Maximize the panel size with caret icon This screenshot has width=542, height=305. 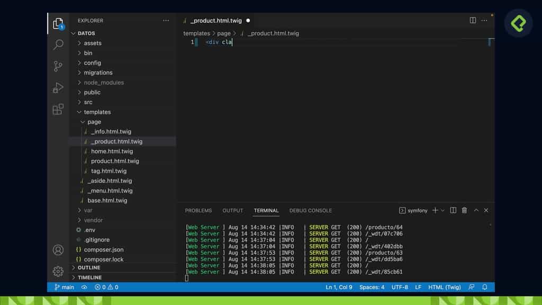(476, 210)
